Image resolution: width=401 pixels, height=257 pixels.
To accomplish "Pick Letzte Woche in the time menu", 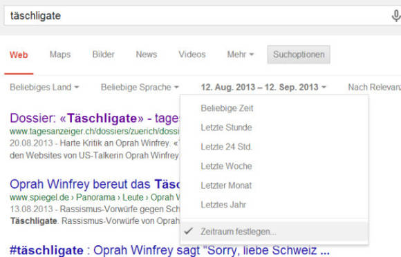I will click(x=226, y=166).
